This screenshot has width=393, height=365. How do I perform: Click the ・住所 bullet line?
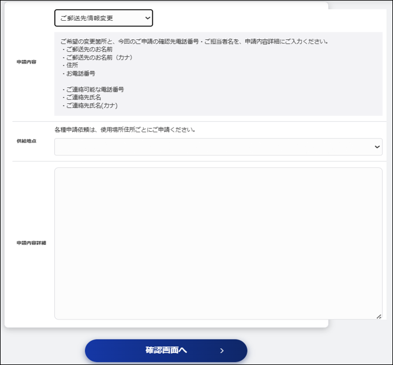(x=69, y=65)
